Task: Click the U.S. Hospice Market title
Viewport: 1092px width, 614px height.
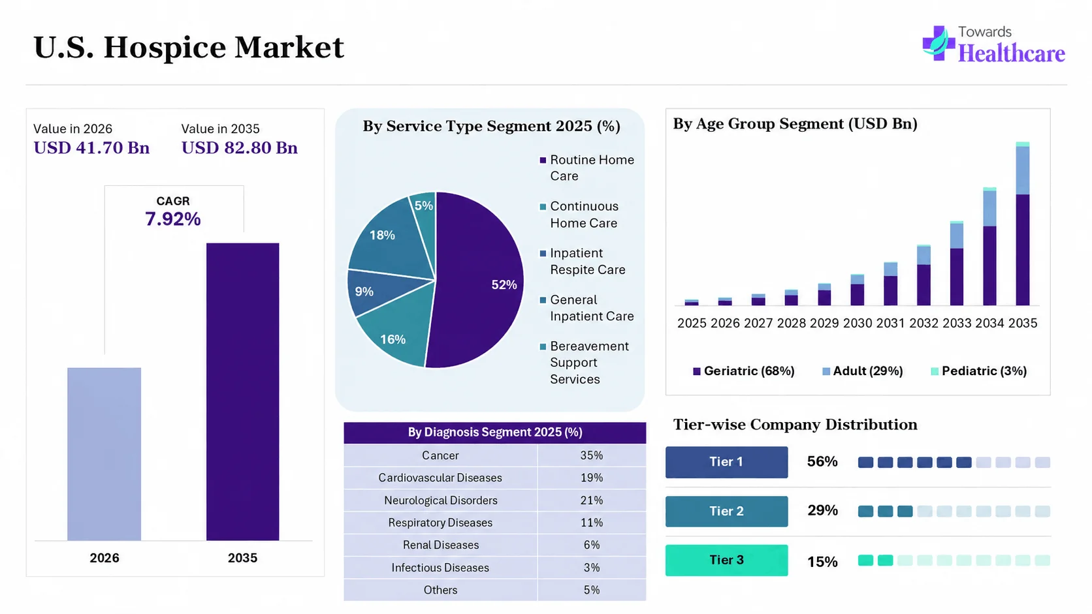Action: [x=188, y=47]
